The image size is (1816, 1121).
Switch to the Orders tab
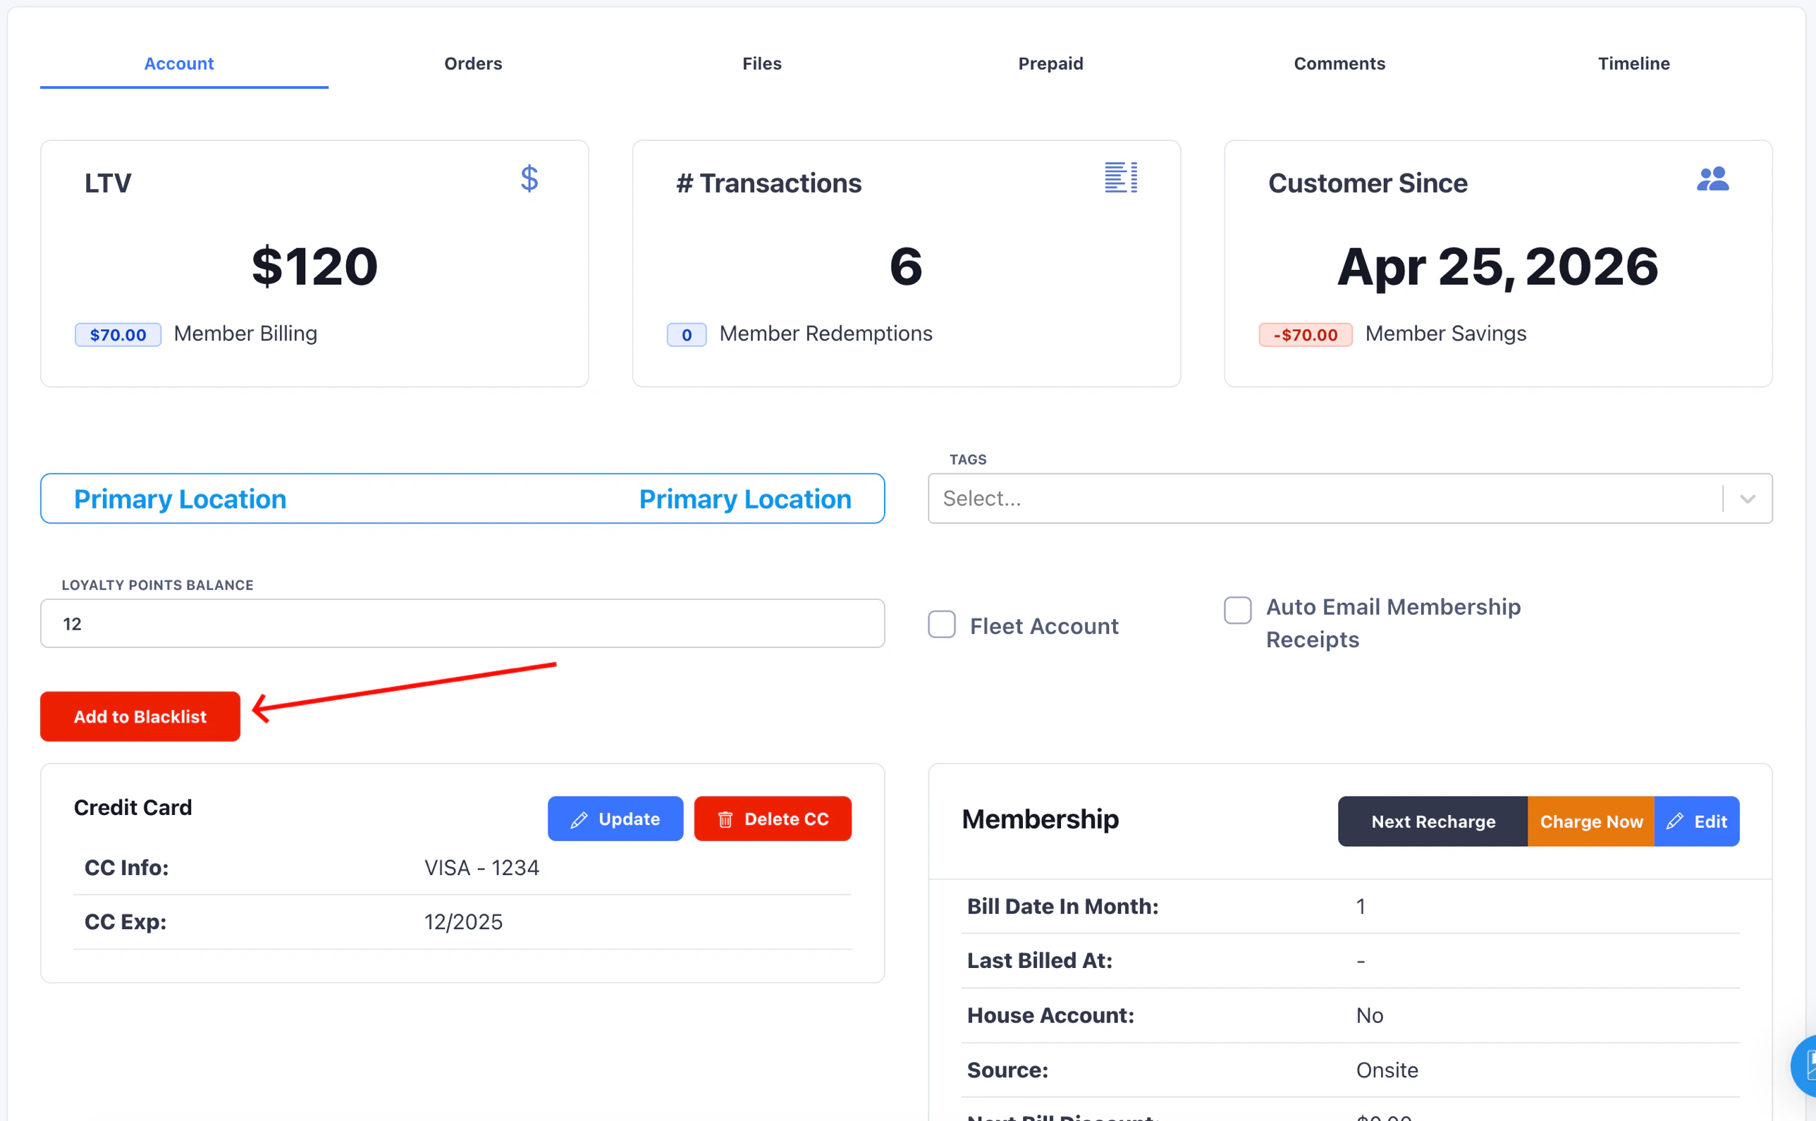[x=473, y=63]
